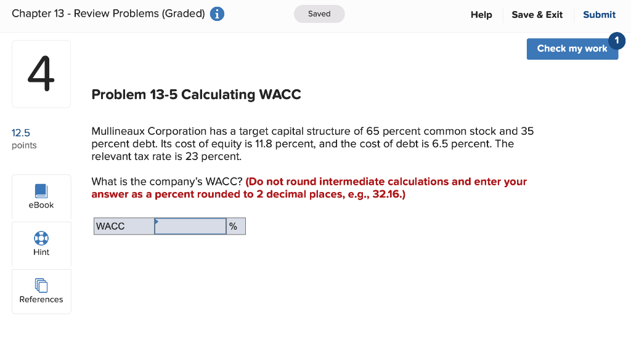Select the Hint globe-style icon image
631x357 pixels.
(x=41, y=238)
